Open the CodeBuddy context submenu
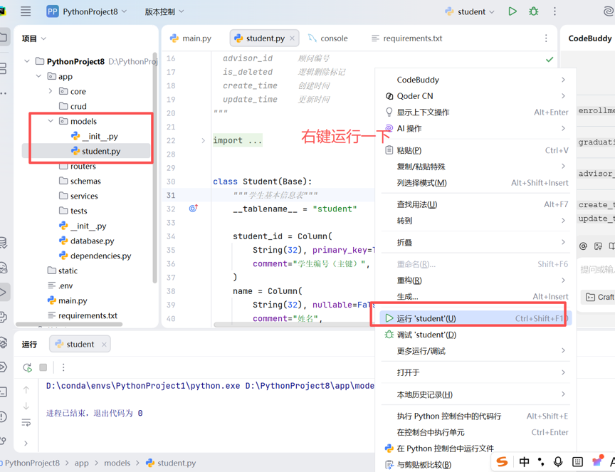Screen dimensions: 615x472 475,80
